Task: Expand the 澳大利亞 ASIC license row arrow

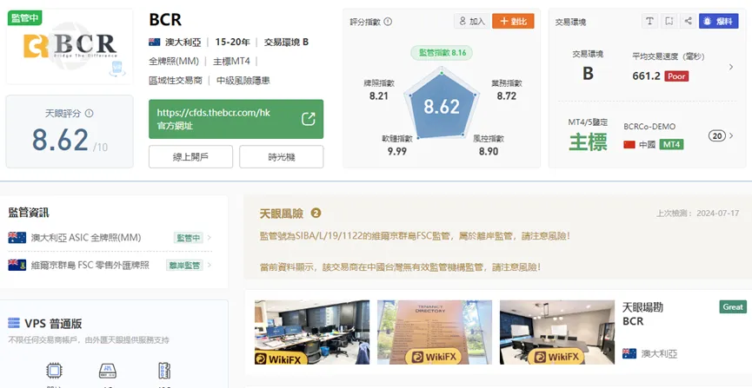Action: point(210,238)
